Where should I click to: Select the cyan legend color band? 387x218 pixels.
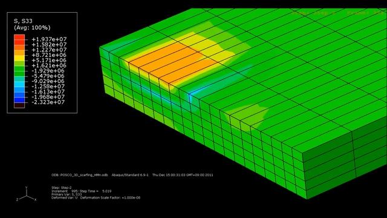click(19, 84)
